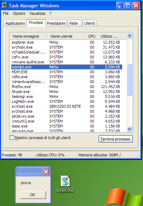143x206 pixels.
Task: Select the firefox.exe process
Action: 67,87
